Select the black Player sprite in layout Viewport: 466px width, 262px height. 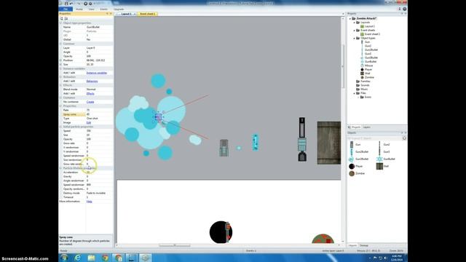coord(221,232)
